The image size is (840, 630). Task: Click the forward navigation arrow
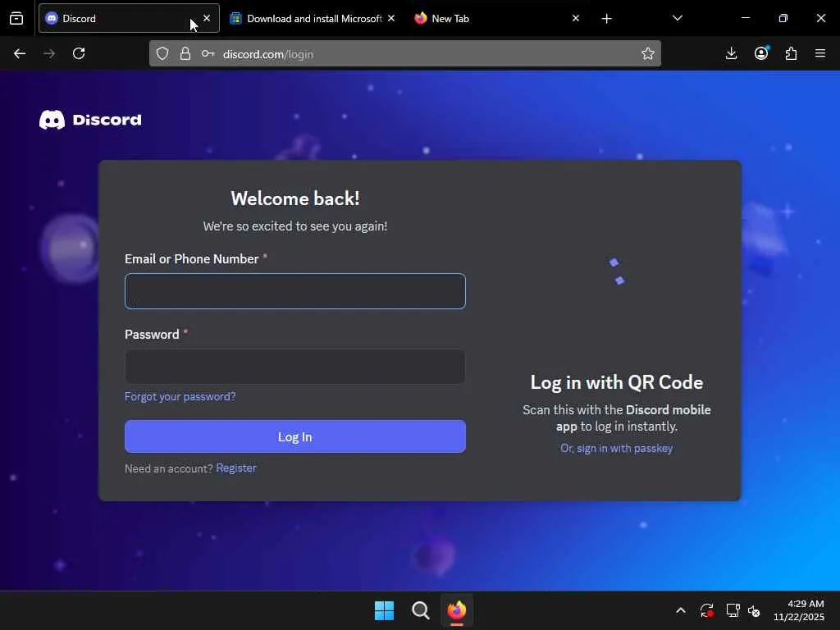click(x=48, y=53)
